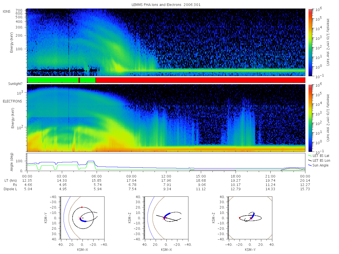
Task: Click the 18:00 time tick label
Action: (x=236, y=176)
